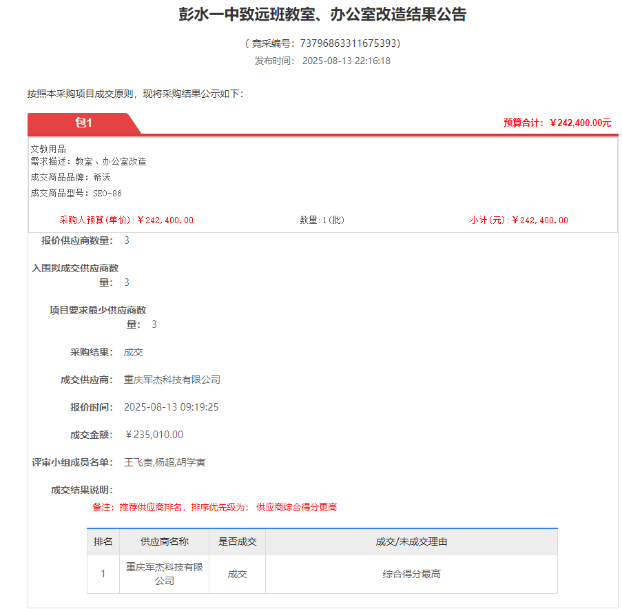Select table row with 综合得分最高 reason
The image size is (622, 609).
coord(411,573)
